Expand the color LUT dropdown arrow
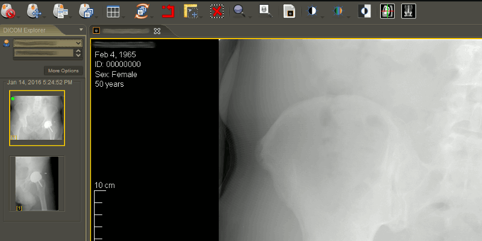482x241 pixels. click(x=348, y=17)
